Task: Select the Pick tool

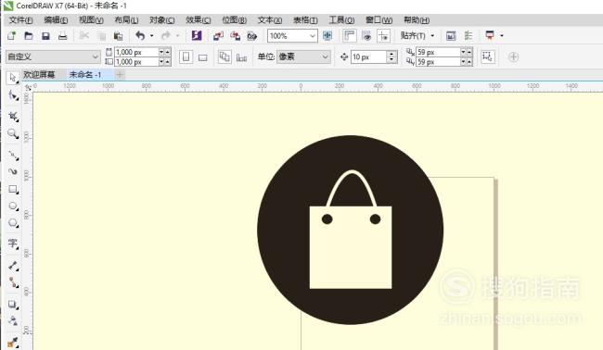Action: coord(13,78)
